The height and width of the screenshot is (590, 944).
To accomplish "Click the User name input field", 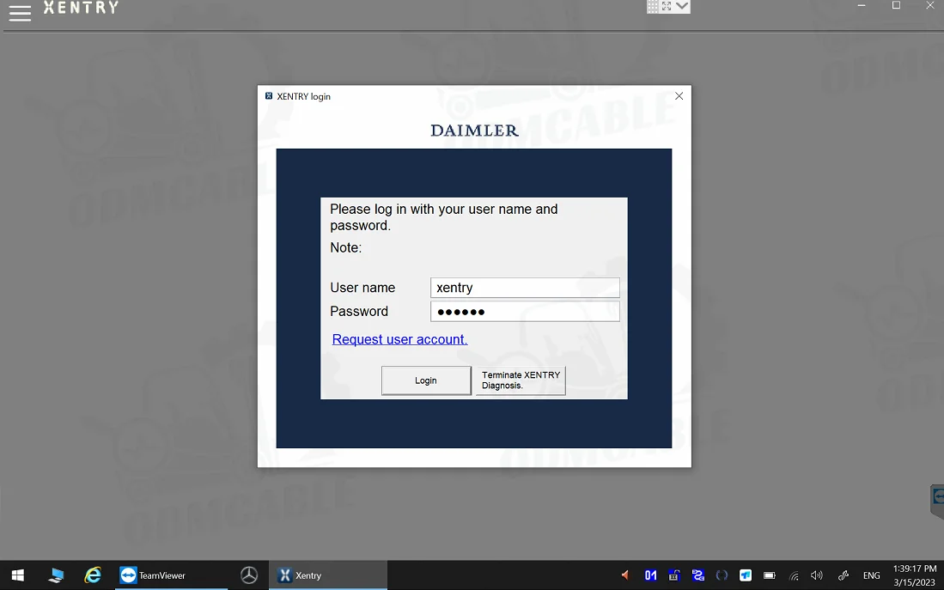I will coord(524,288).
